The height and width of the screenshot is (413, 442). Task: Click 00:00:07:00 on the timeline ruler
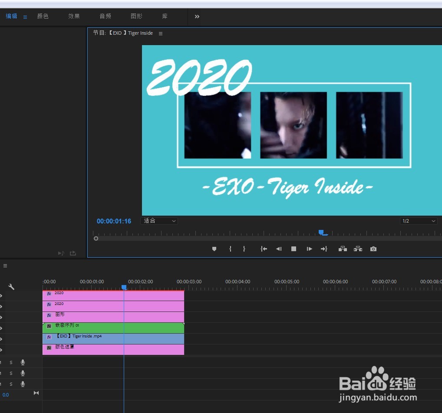pos(384,282)
